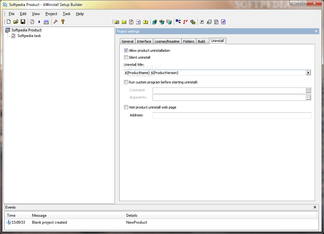Image resolution: width=324 pixels, height=234 pixels.
Task: Close the Project settings panel
Action: (x=316, y=31)
